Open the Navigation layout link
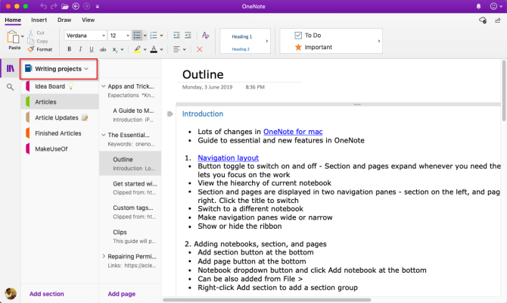507x303 pixels. [229, 158]
